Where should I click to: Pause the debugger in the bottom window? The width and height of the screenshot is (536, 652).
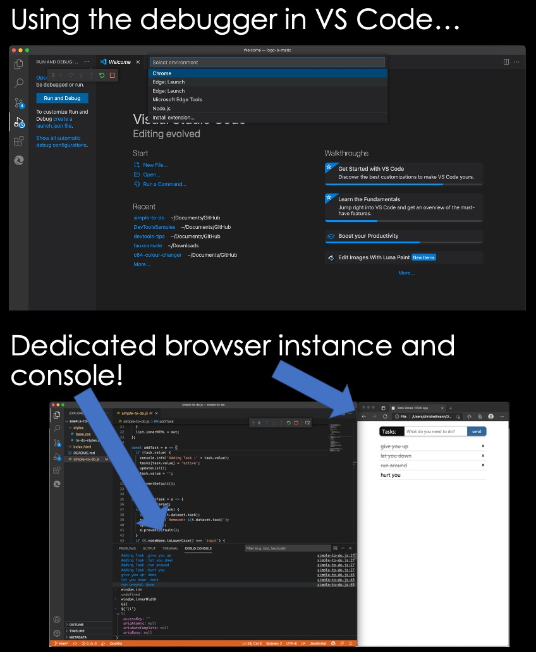(259, 422)
